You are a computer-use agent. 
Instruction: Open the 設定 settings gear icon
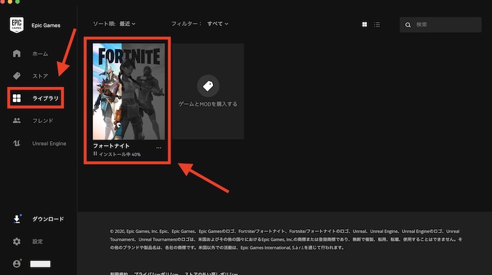click(16, 241)
